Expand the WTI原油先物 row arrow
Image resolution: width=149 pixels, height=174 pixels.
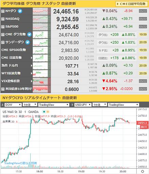click(31, 73)
